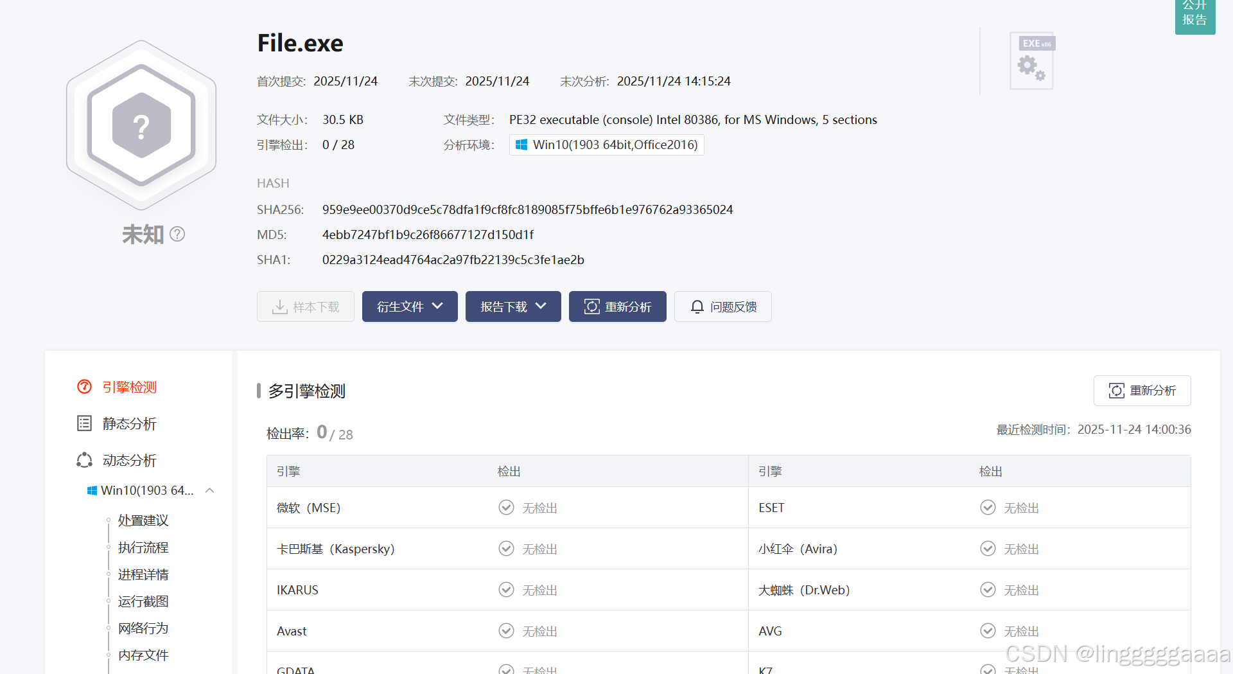The width and height of the screenshot is (1233, 674).
Task: Click the IKARUS engine name
Action: point(297,590)
